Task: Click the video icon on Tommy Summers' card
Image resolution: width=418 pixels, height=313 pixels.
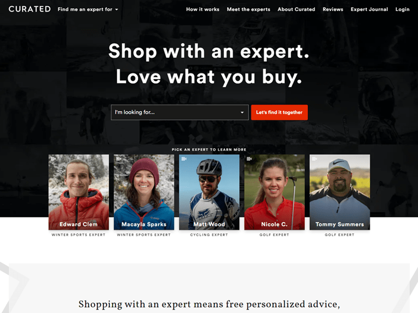Action: pos(315,159)
